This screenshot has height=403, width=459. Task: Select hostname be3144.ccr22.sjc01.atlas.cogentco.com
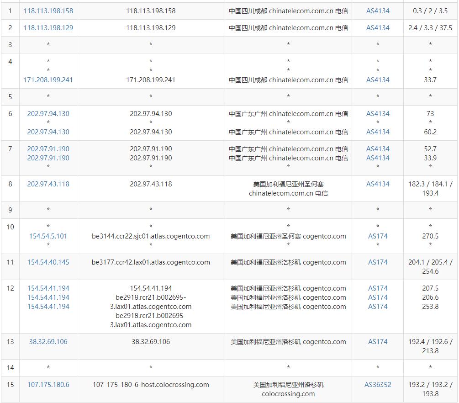pos(151,236)
